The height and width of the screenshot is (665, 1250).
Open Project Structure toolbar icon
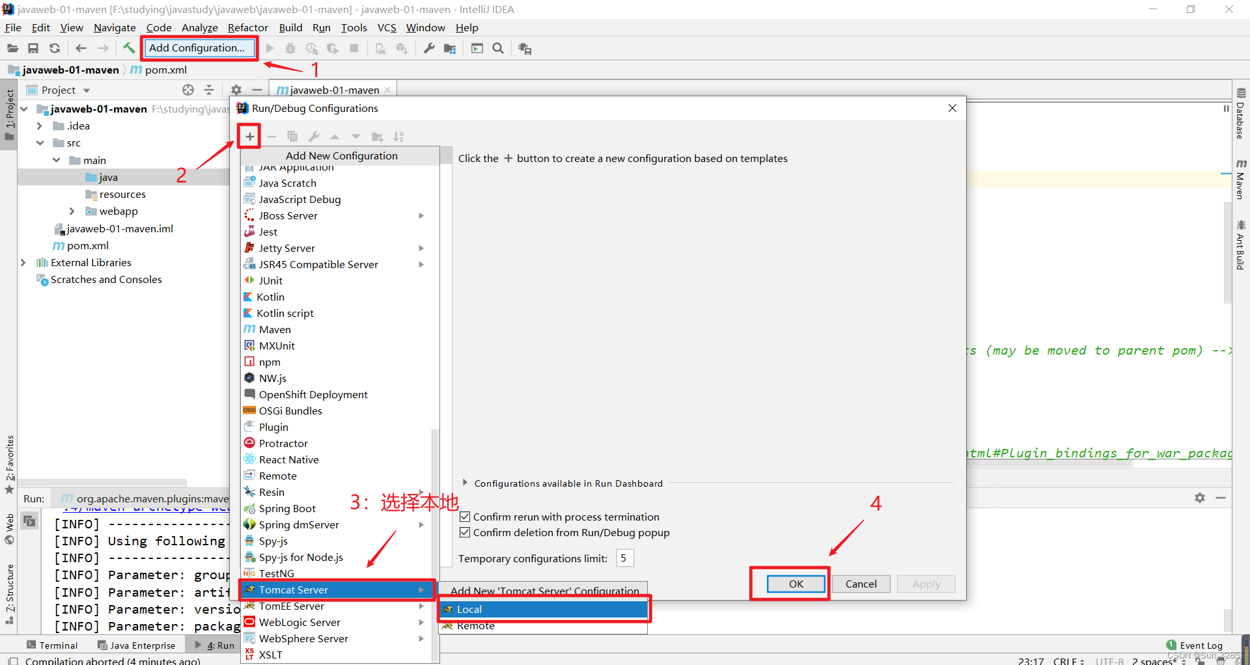click(450, 48)
